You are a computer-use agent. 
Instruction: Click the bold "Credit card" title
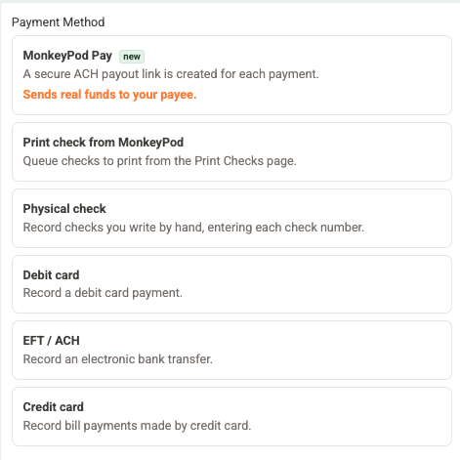54,407
